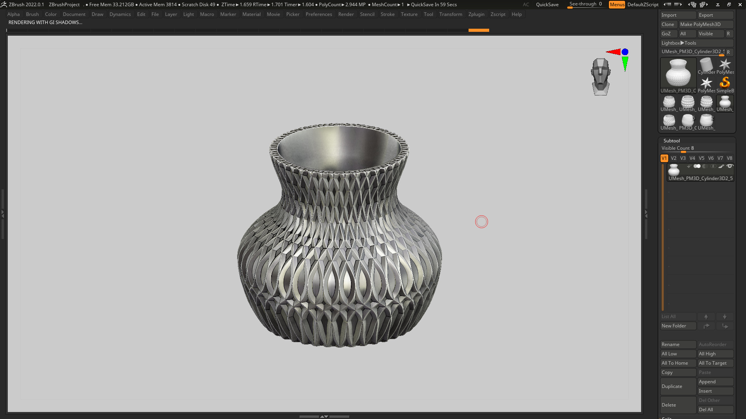Click the DefaultZScript button
This screenshot has width=746, height=419.
pyautogui.click(x=643, y=5)
